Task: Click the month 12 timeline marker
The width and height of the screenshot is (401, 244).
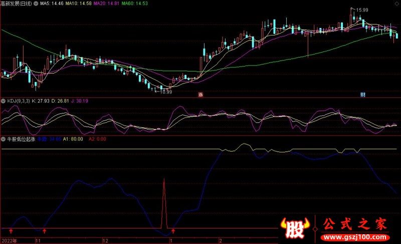Action: [105, 240]
